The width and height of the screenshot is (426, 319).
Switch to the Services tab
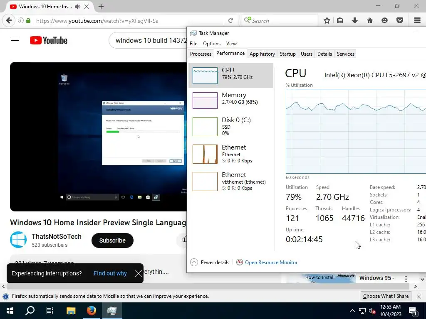point(346,54)
